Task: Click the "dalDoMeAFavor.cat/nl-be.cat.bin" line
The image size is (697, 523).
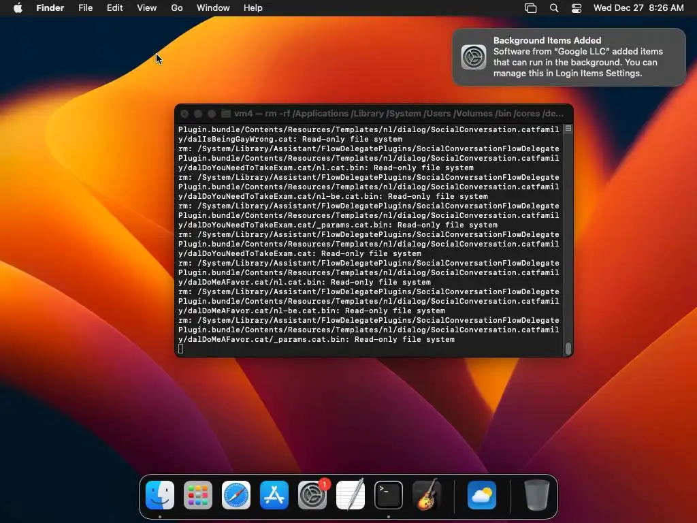Action: coord(312,311)
